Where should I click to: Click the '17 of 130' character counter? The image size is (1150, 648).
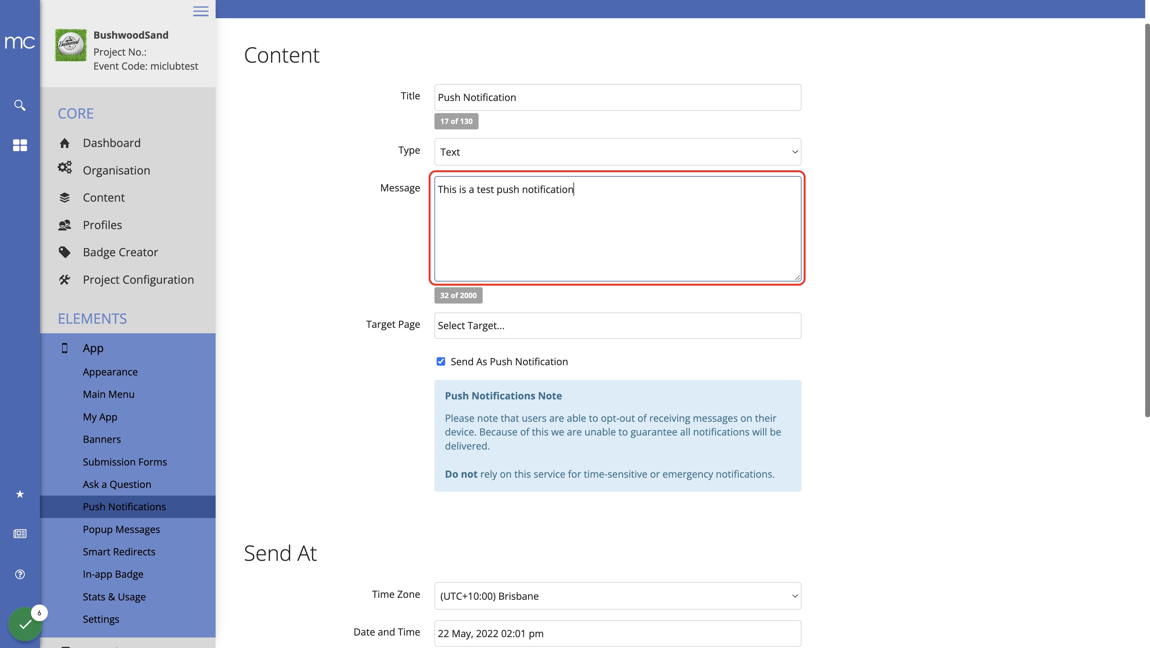tap(456, 121)
